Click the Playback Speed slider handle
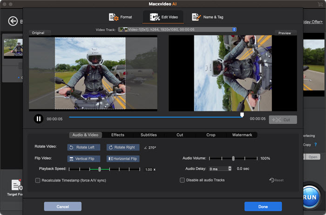The width and height of the screenshot is (326, 215). (100, 169)
